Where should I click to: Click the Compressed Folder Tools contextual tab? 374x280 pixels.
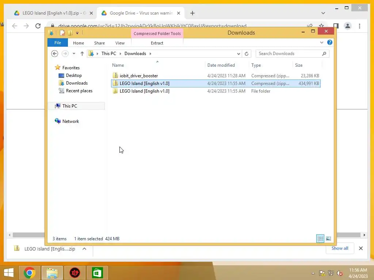point(157,34)
